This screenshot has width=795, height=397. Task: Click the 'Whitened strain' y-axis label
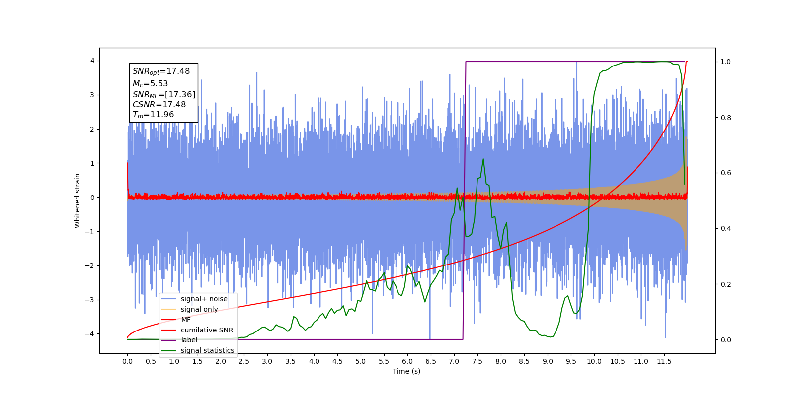pos(78,200)
